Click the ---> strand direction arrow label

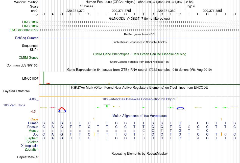(36, 15)
